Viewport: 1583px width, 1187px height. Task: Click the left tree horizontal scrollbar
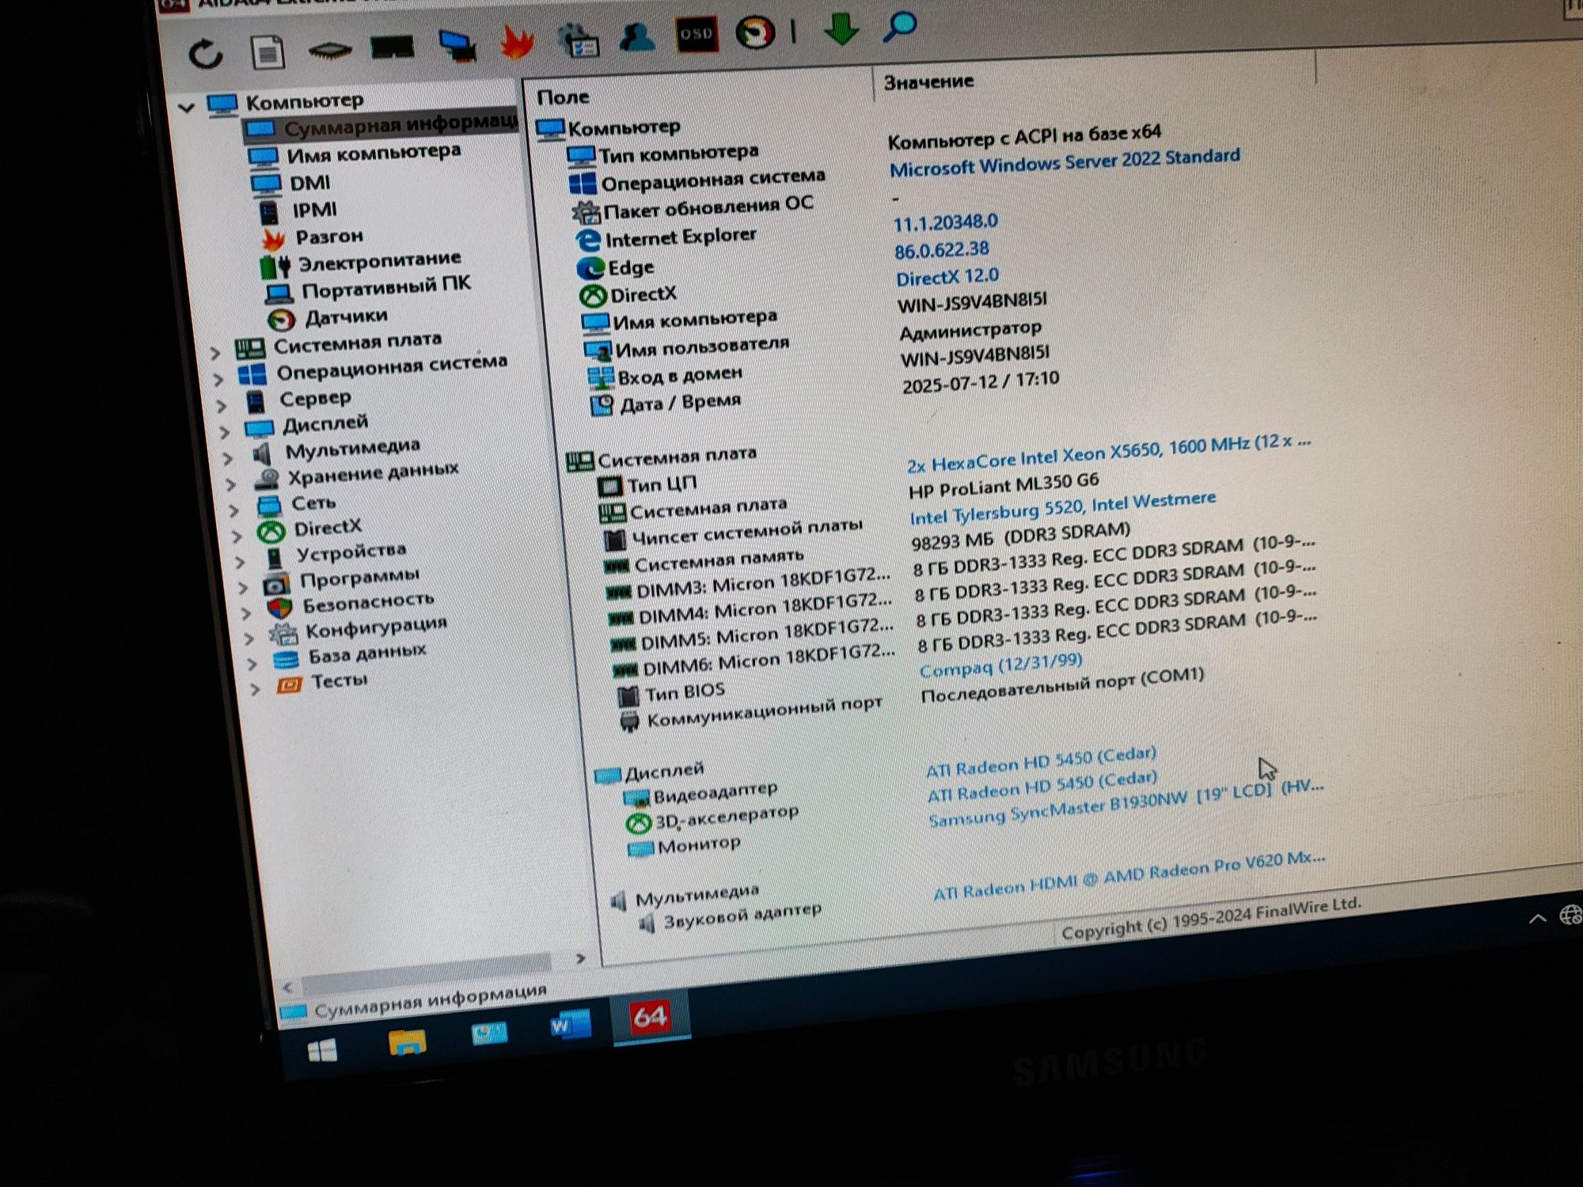pos(427,973)
